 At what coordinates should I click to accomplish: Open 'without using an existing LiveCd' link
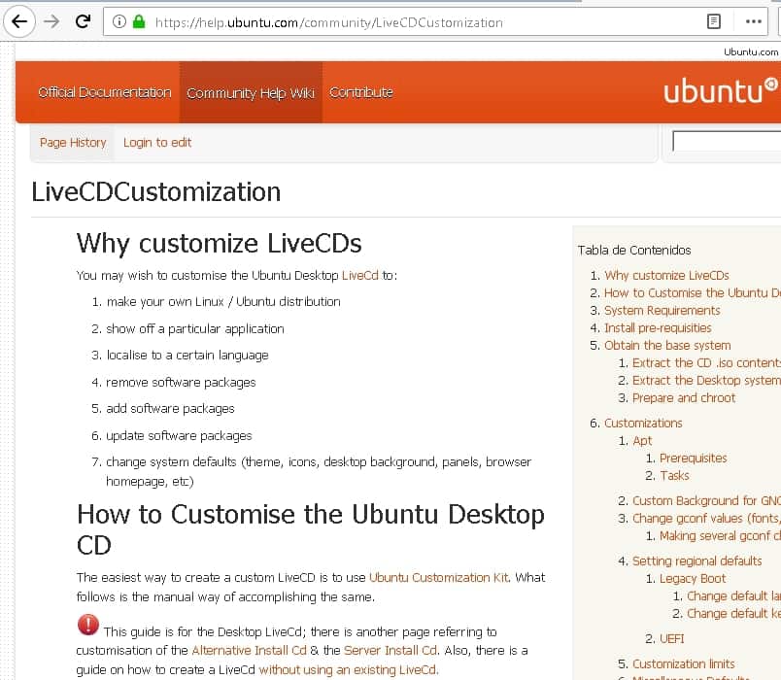pyautogui.click(x=348, y=670)
